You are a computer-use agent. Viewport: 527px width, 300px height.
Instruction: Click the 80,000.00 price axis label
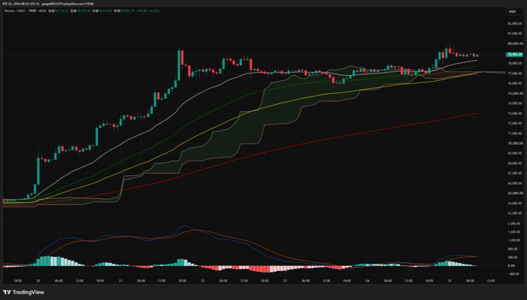515,44
